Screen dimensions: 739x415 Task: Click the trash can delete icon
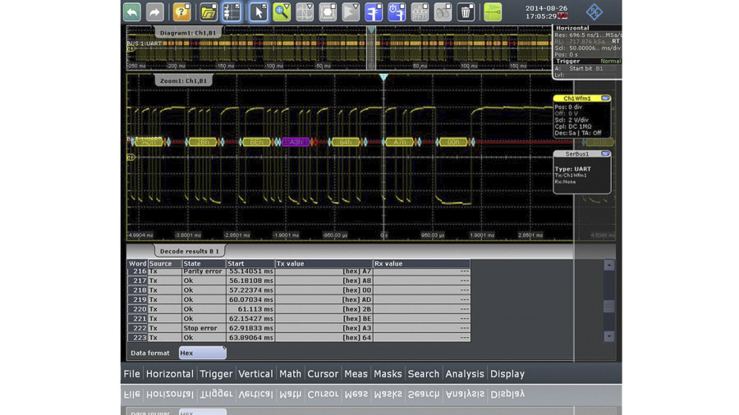tap(466, 11)
